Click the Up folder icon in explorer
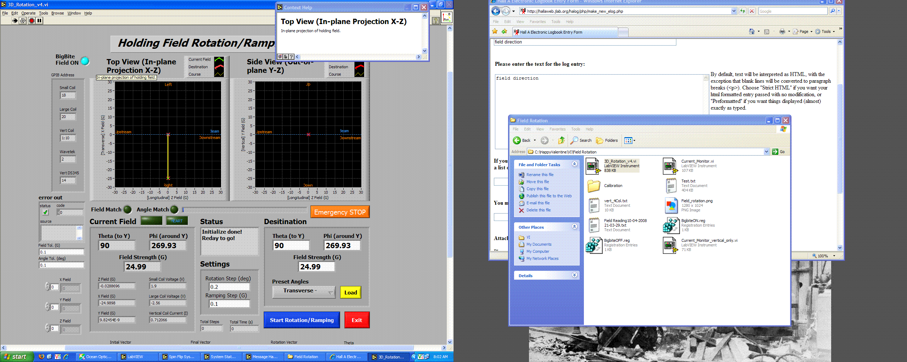This screenshot has height=362, width=907. pos(562,140)
